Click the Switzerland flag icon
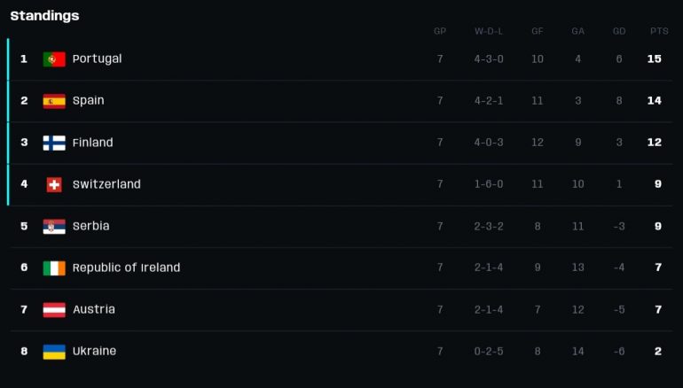683x388 pixels. 54,184
